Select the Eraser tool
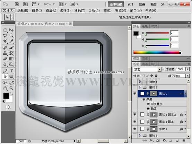The width and height of the screenshot is (192, 144). (x=5, y=59)
